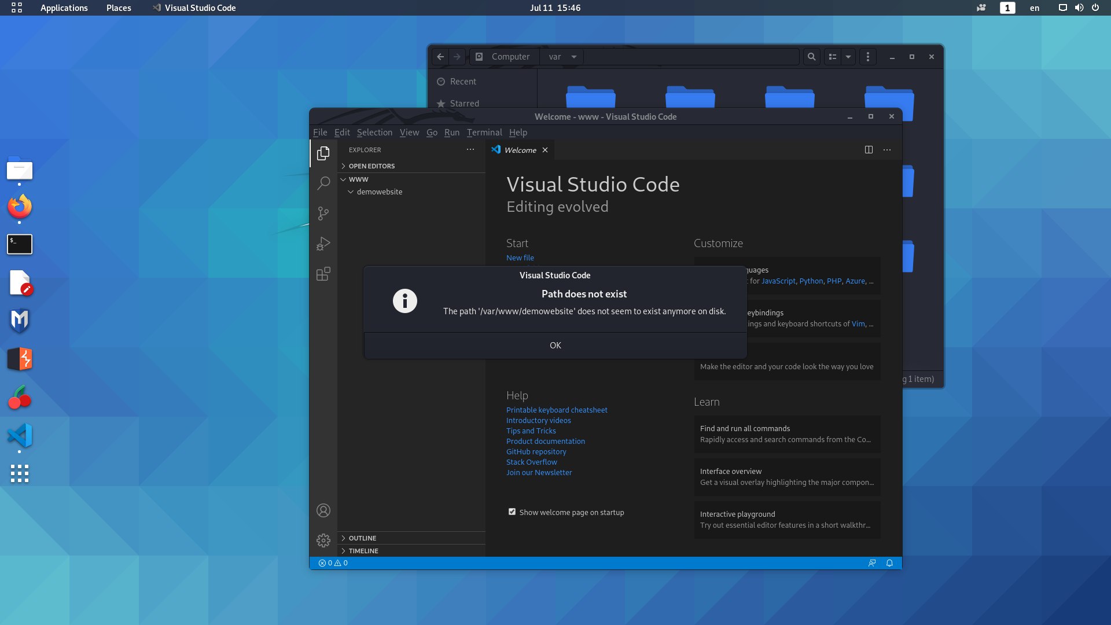Open the notifications bell in status bar
The image size is (1111, 625).
[889, 563]
